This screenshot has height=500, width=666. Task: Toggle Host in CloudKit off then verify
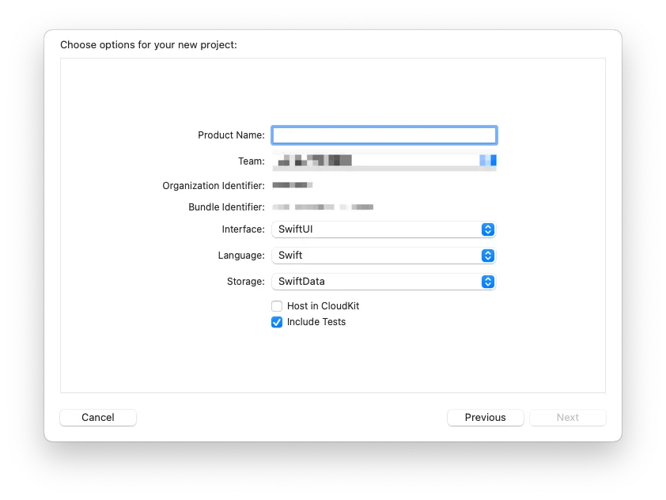click(x=277, y=306)
